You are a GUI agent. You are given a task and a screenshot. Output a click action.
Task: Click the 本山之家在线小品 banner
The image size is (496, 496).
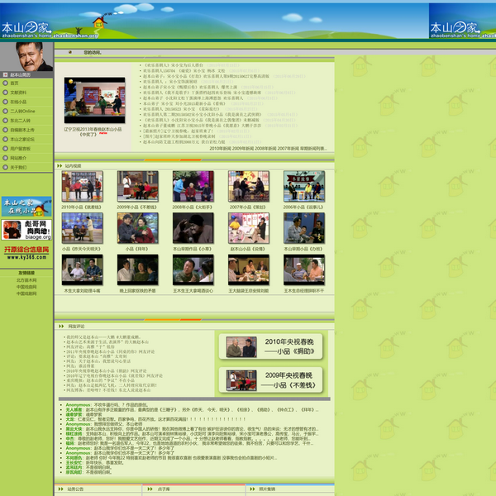click(x=26, y=205)
